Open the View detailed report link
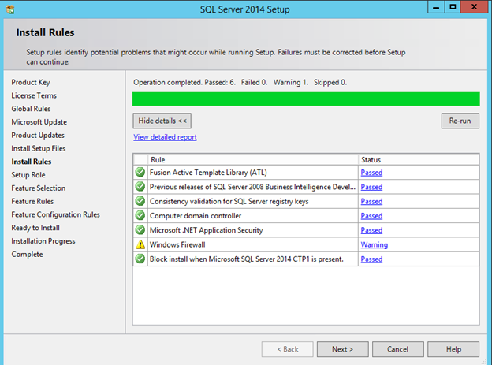Viewport: 492px width, 365px height. 165,137
